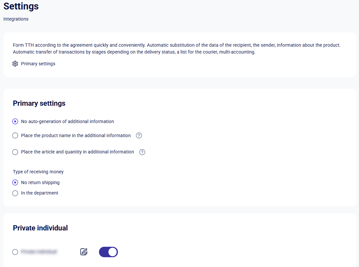Click the Primary settings section heading

(x=39, y=103)
